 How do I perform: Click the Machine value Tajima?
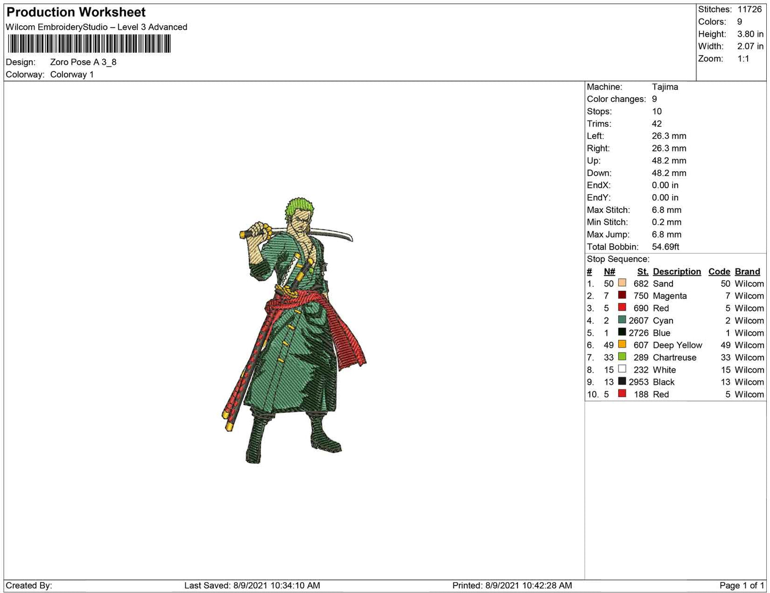(x=664, y=87)
